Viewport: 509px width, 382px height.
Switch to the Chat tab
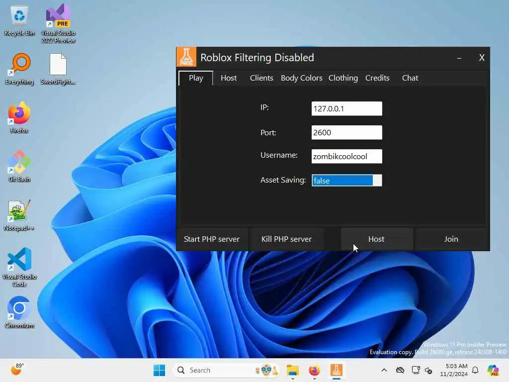click(410, 78)
